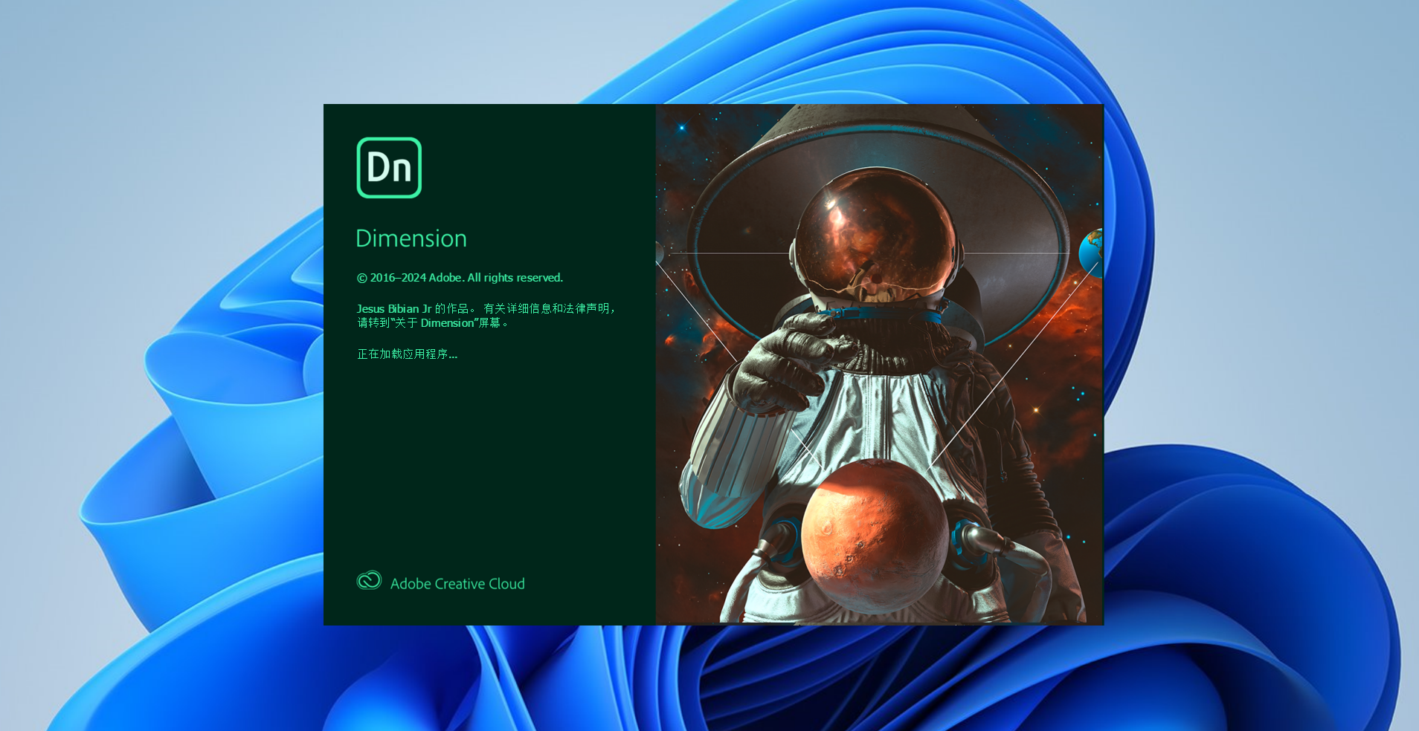Click the Dn Dimension app logo icon

point(389,168)
